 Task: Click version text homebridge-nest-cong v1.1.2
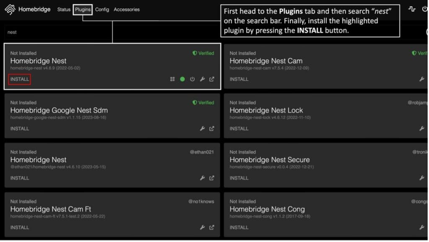click(270, 217)
